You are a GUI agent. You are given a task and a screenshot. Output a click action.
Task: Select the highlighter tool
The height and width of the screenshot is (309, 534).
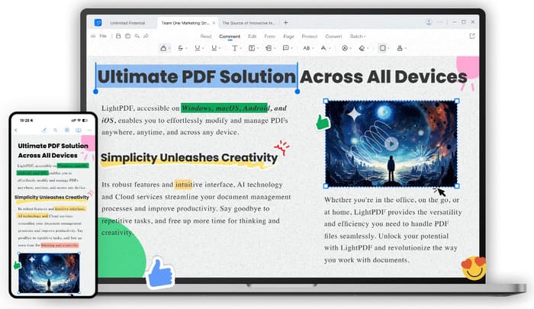click(163, 48)
